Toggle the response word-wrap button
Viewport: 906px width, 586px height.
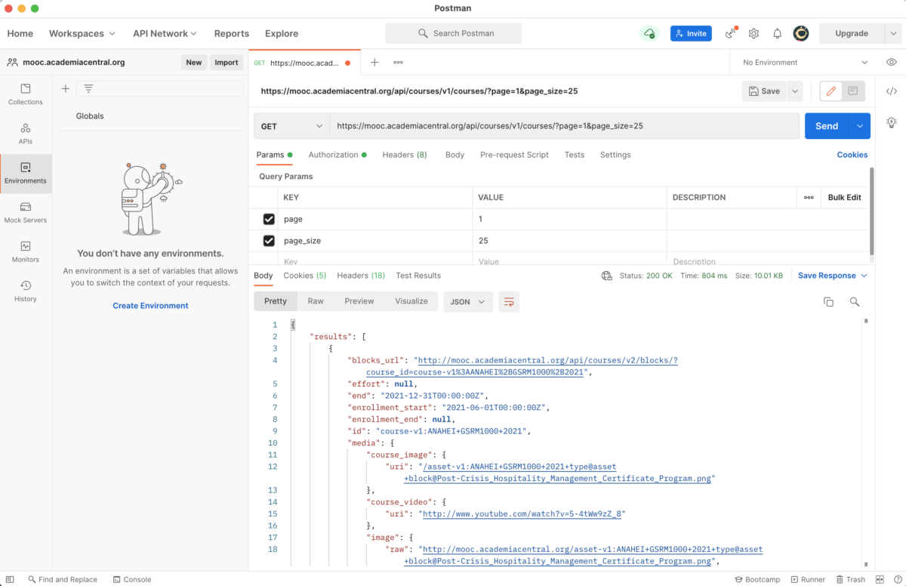pyautogui.click(x=509, y=301)
